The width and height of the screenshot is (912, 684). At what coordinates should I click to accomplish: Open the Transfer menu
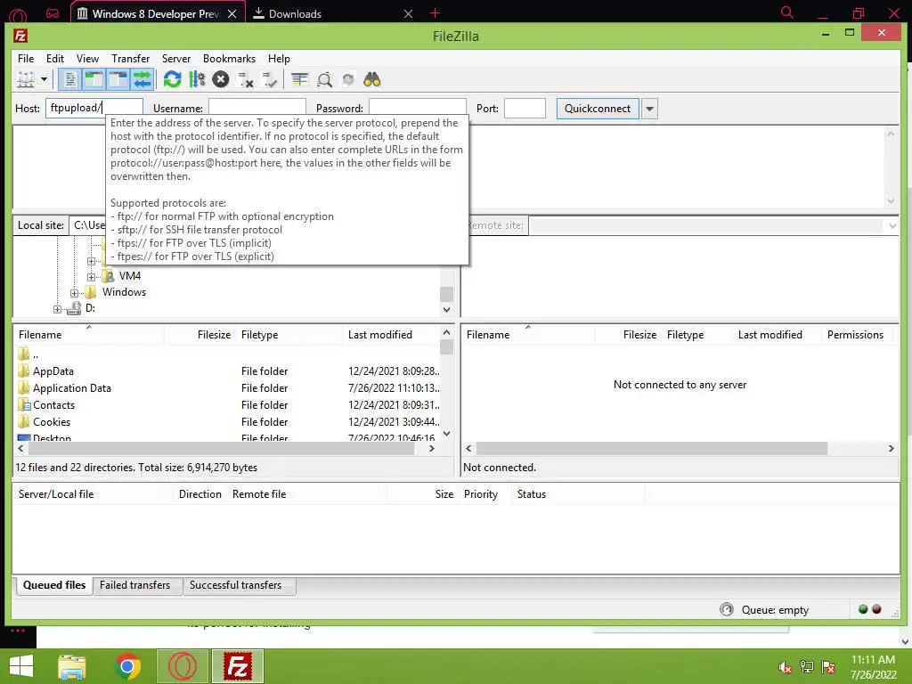click(130, 58)
